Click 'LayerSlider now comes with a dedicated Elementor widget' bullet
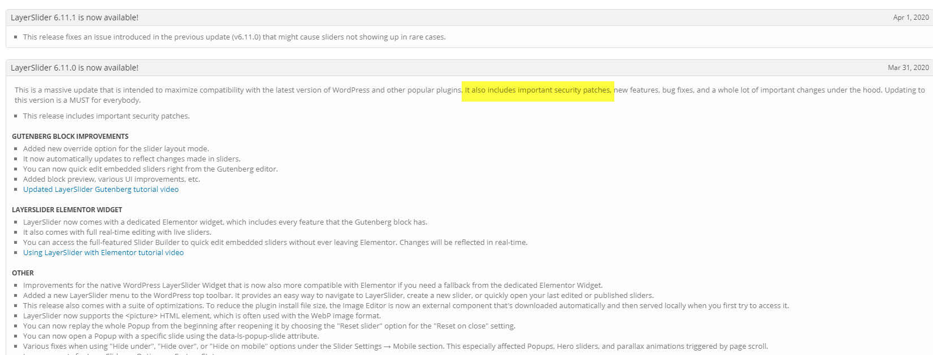Screen dimensions: 933x355 [225, 222]
